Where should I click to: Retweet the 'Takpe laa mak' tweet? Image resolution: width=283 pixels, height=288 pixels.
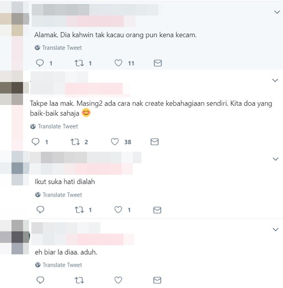coord(75,142)
